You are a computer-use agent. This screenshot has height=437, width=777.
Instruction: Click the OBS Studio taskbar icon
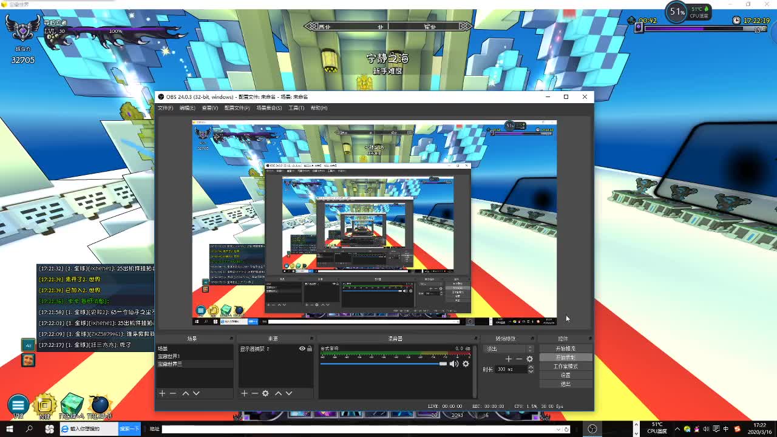coord(593,429)
